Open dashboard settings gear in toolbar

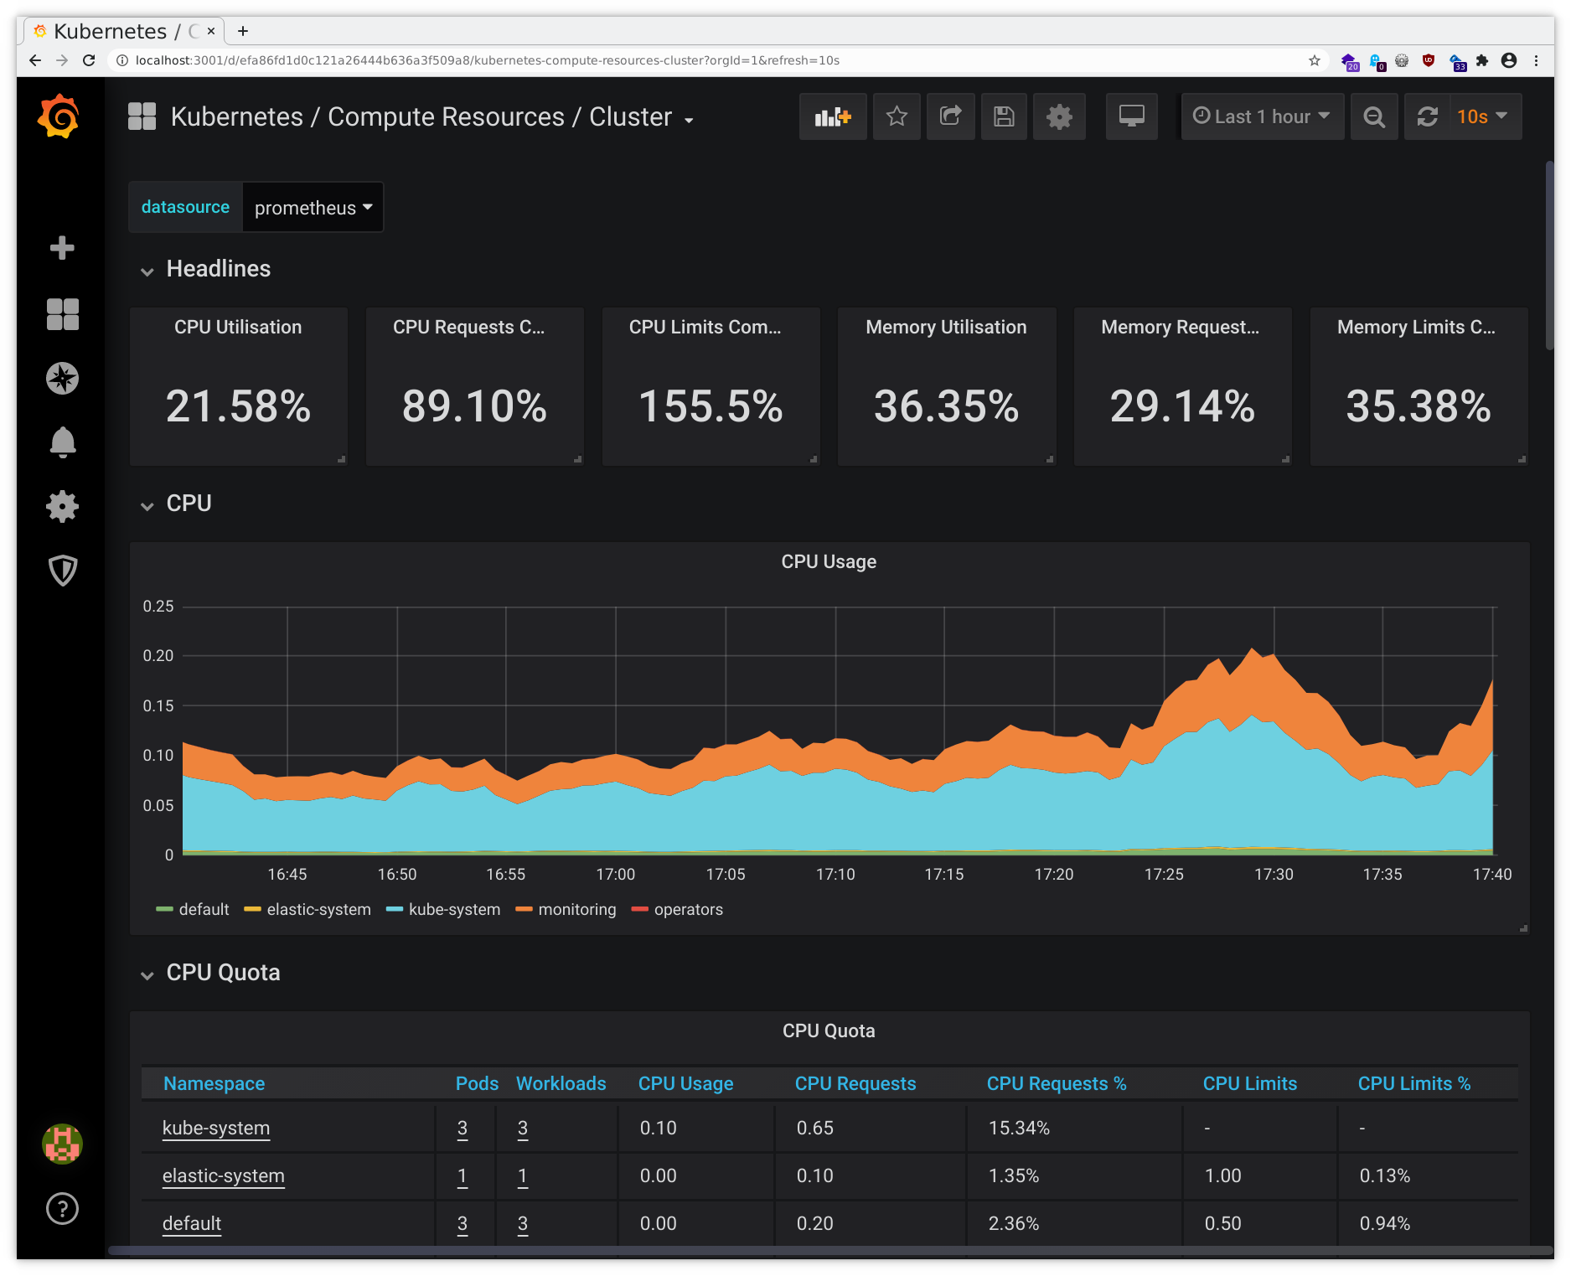1059,116
